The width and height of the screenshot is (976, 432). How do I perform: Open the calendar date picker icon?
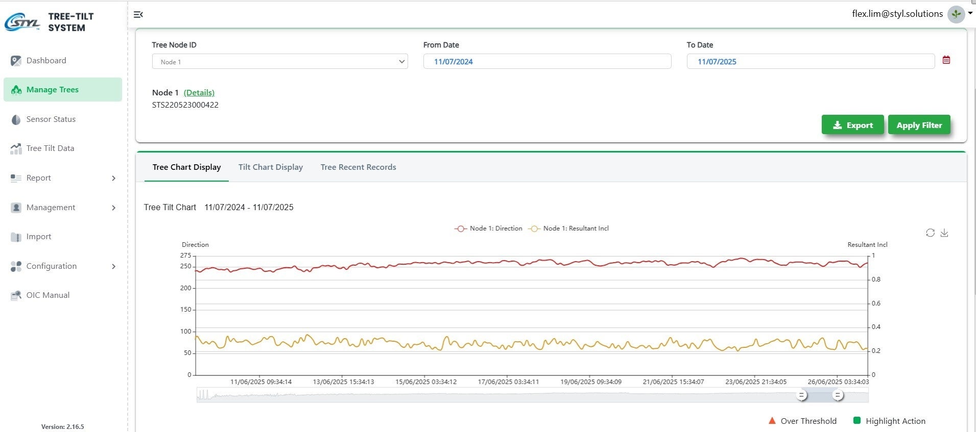pos(946,60)
